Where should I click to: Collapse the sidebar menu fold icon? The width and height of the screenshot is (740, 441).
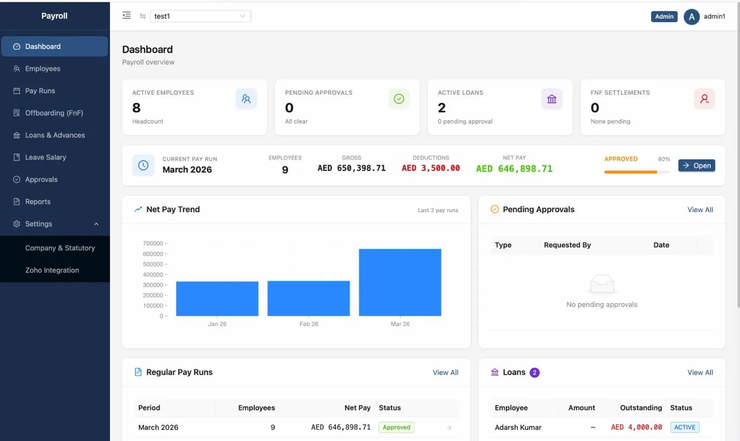(127, 16)
